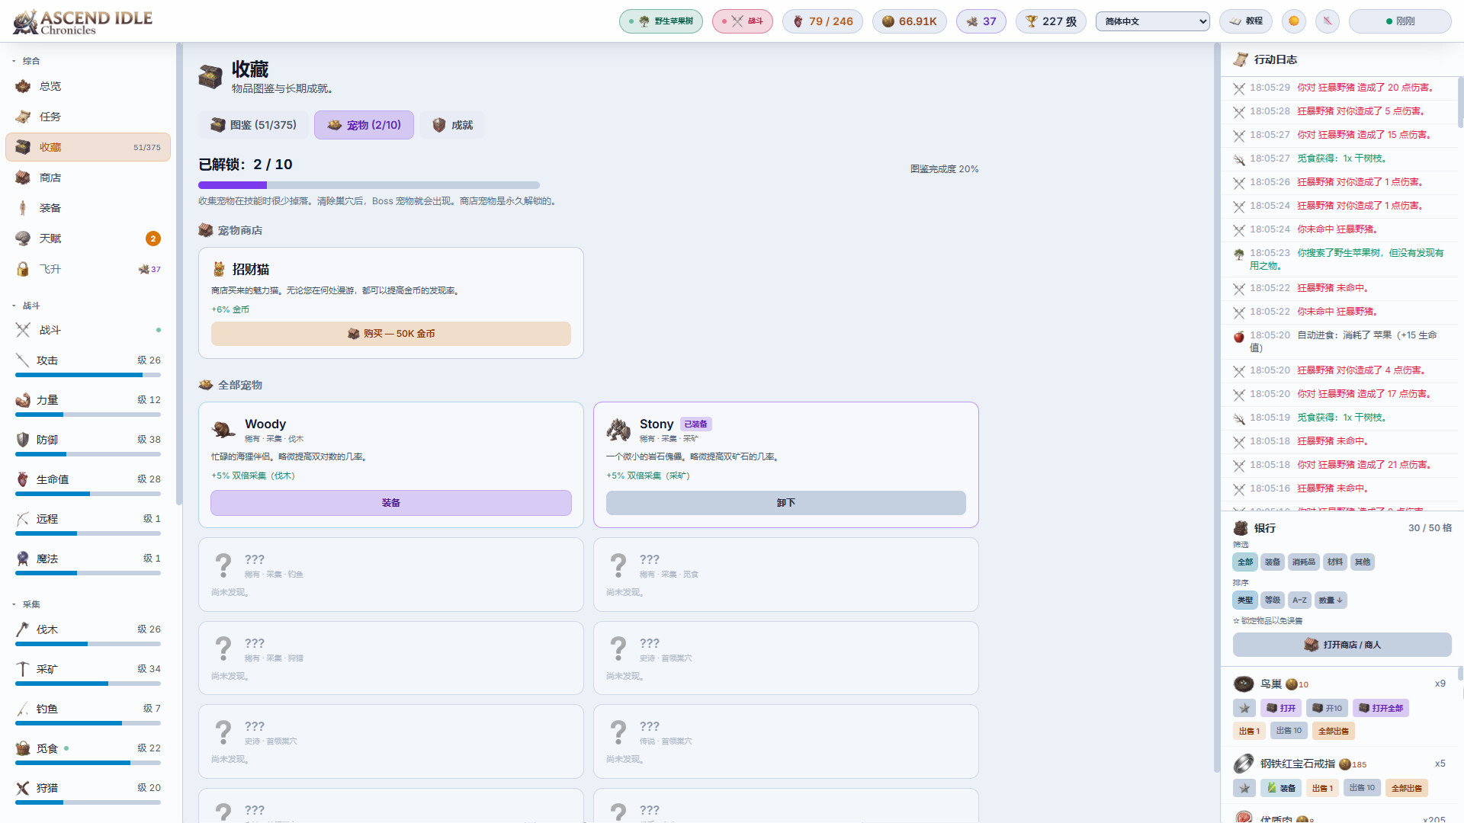Filter bank by 材料

1334,562
